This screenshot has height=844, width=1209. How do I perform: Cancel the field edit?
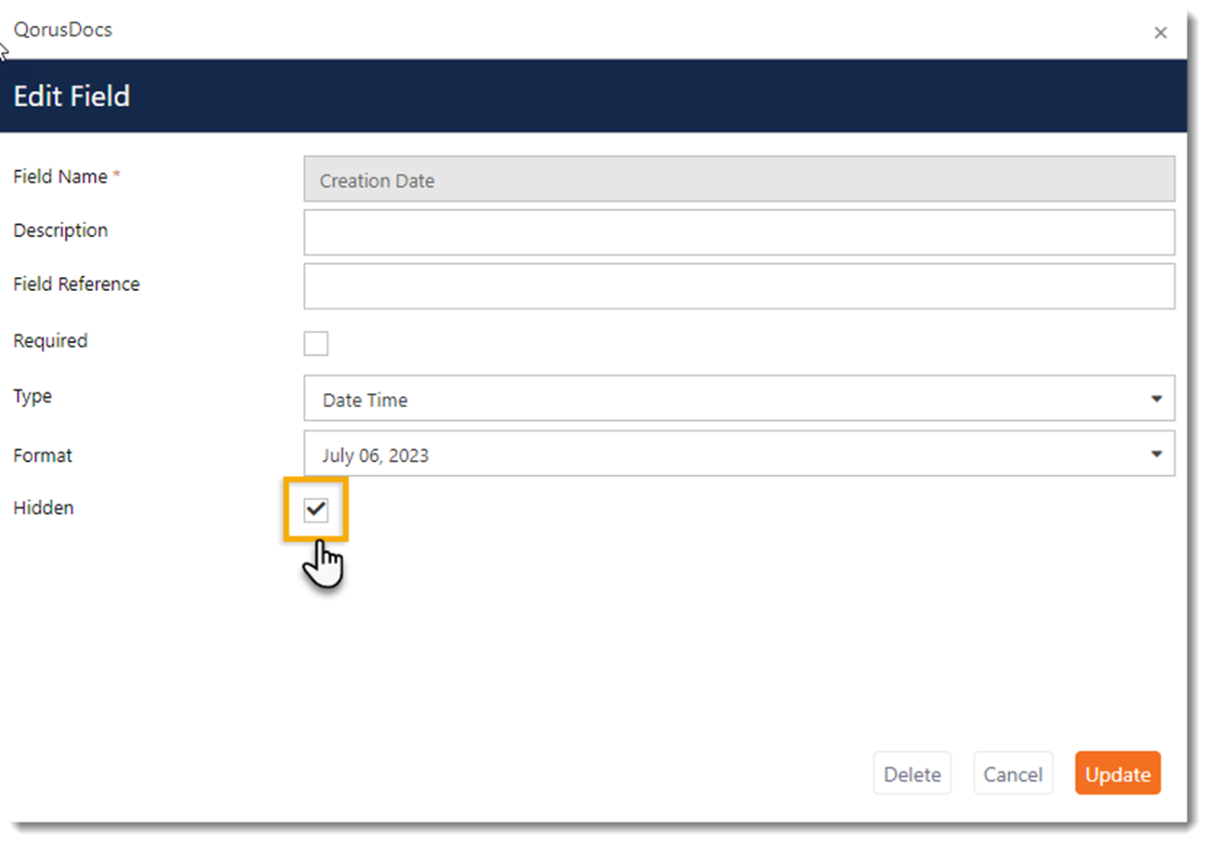[1012, 774]
